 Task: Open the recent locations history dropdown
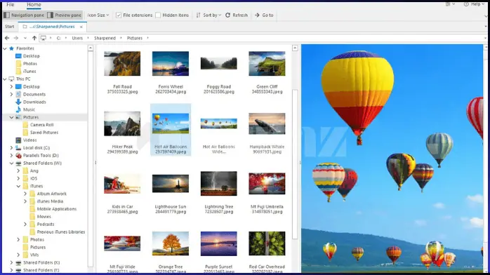pos(25,38)
